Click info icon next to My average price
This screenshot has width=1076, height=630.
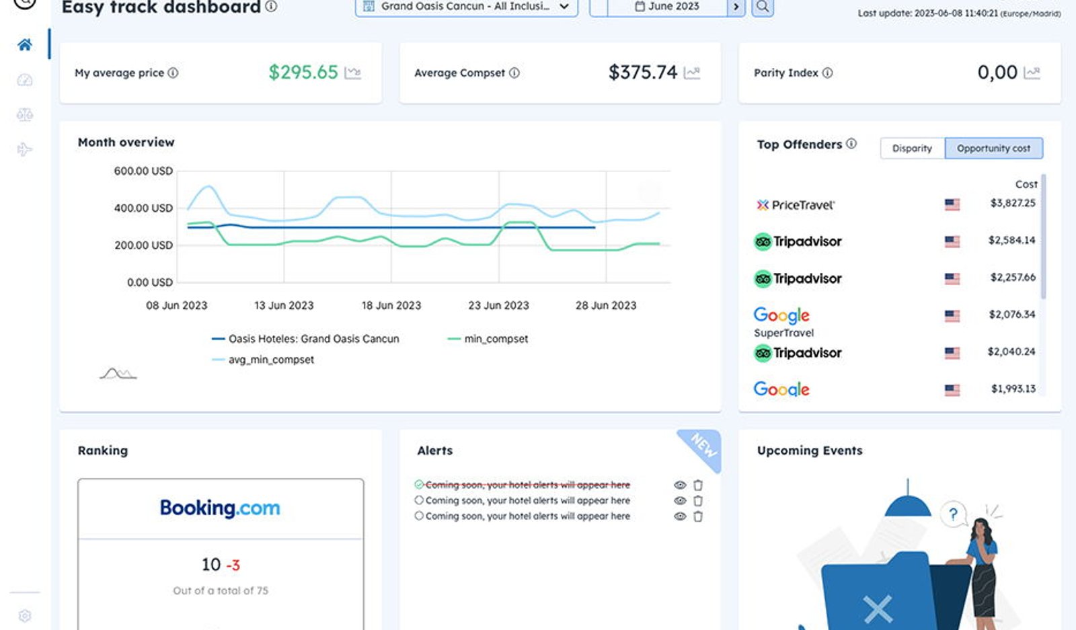click(x=173, y=73)
